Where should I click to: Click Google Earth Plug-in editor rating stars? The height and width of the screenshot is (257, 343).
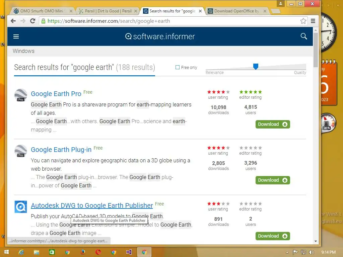(x=251, y=148)
